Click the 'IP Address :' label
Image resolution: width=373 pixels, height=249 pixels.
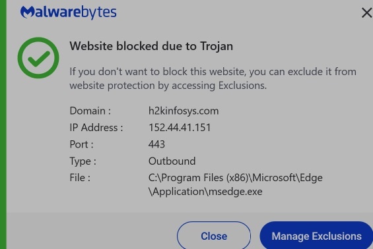[x=96, y=128]
